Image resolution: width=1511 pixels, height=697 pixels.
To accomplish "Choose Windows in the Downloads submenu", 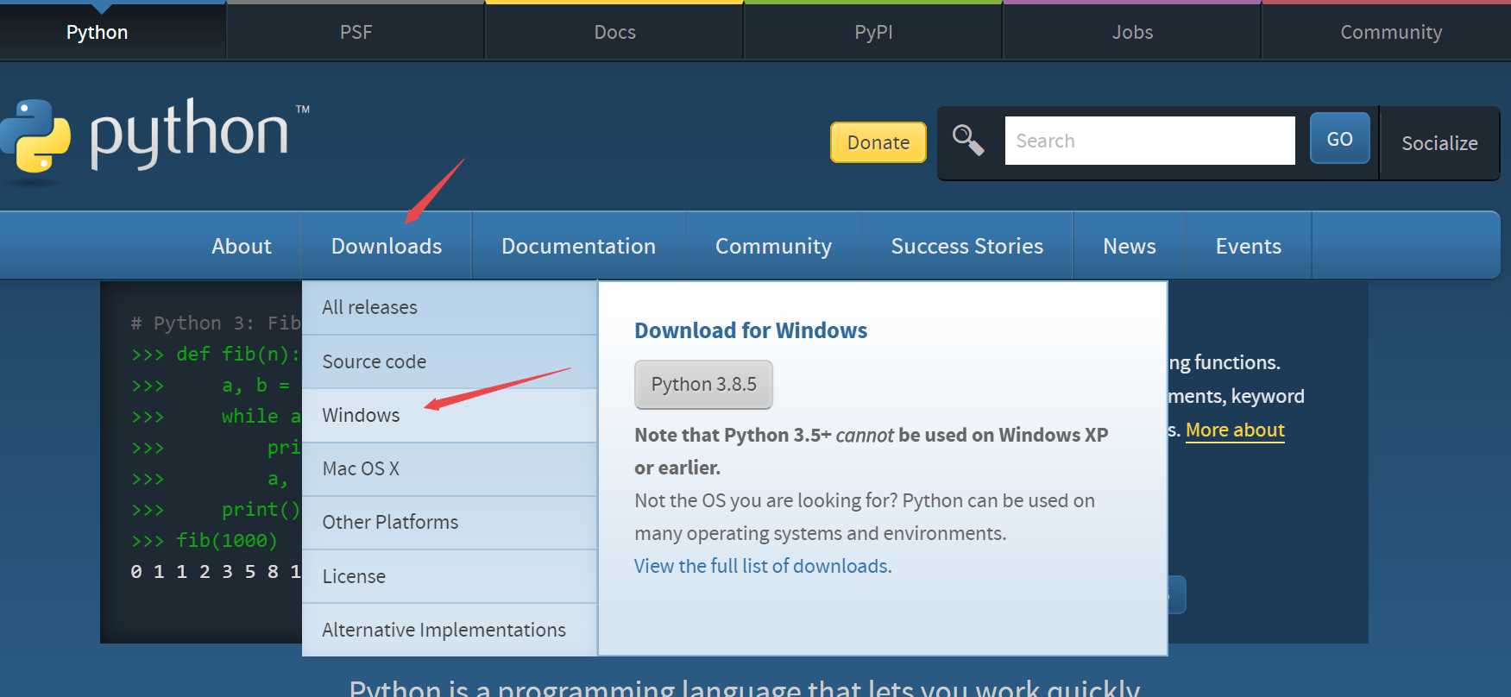I will point(450,415).
